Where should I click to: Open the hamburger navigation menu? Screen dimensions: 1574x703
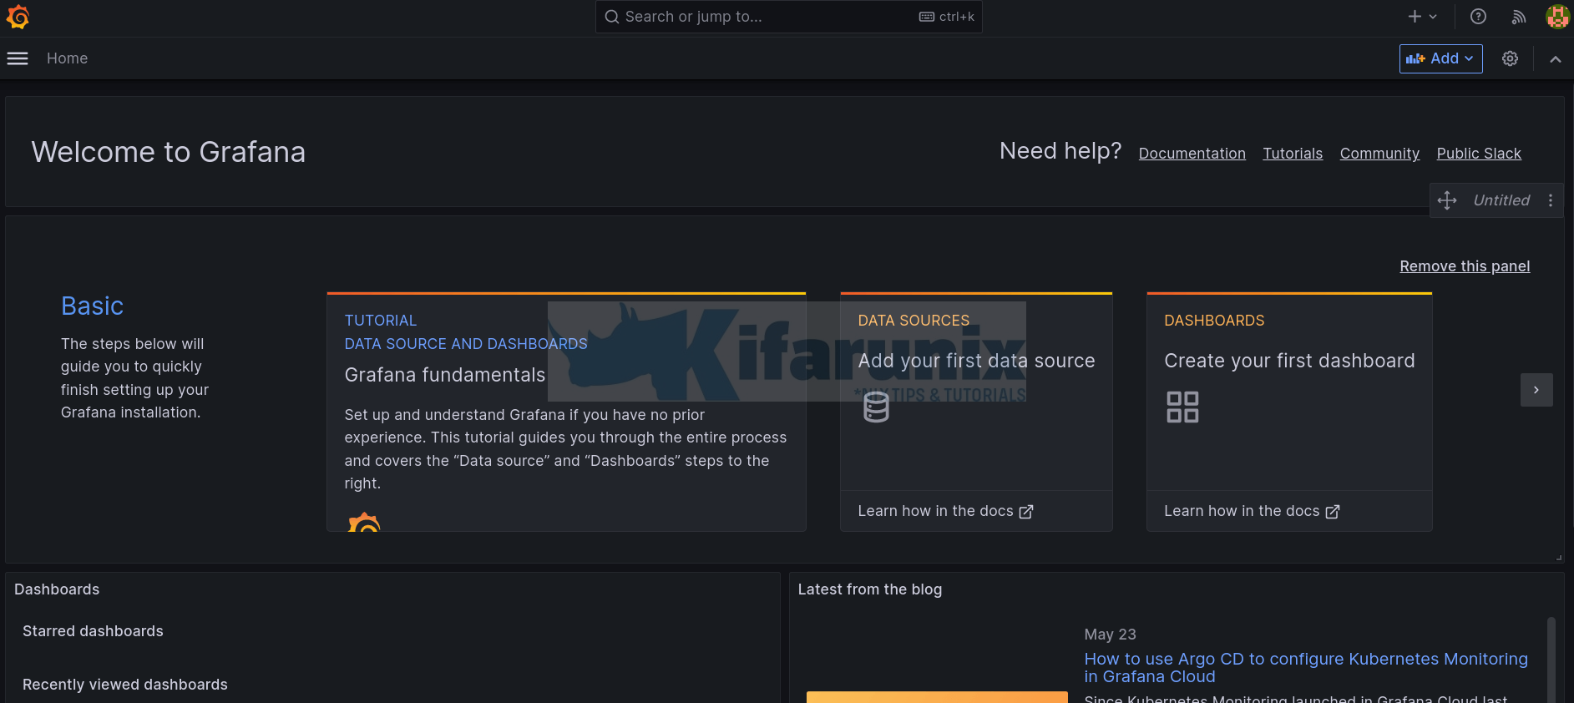click(x=18, y=58)
